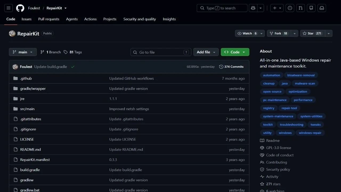
Task: Click the Code of conduct icon
Action: (262, 155)
